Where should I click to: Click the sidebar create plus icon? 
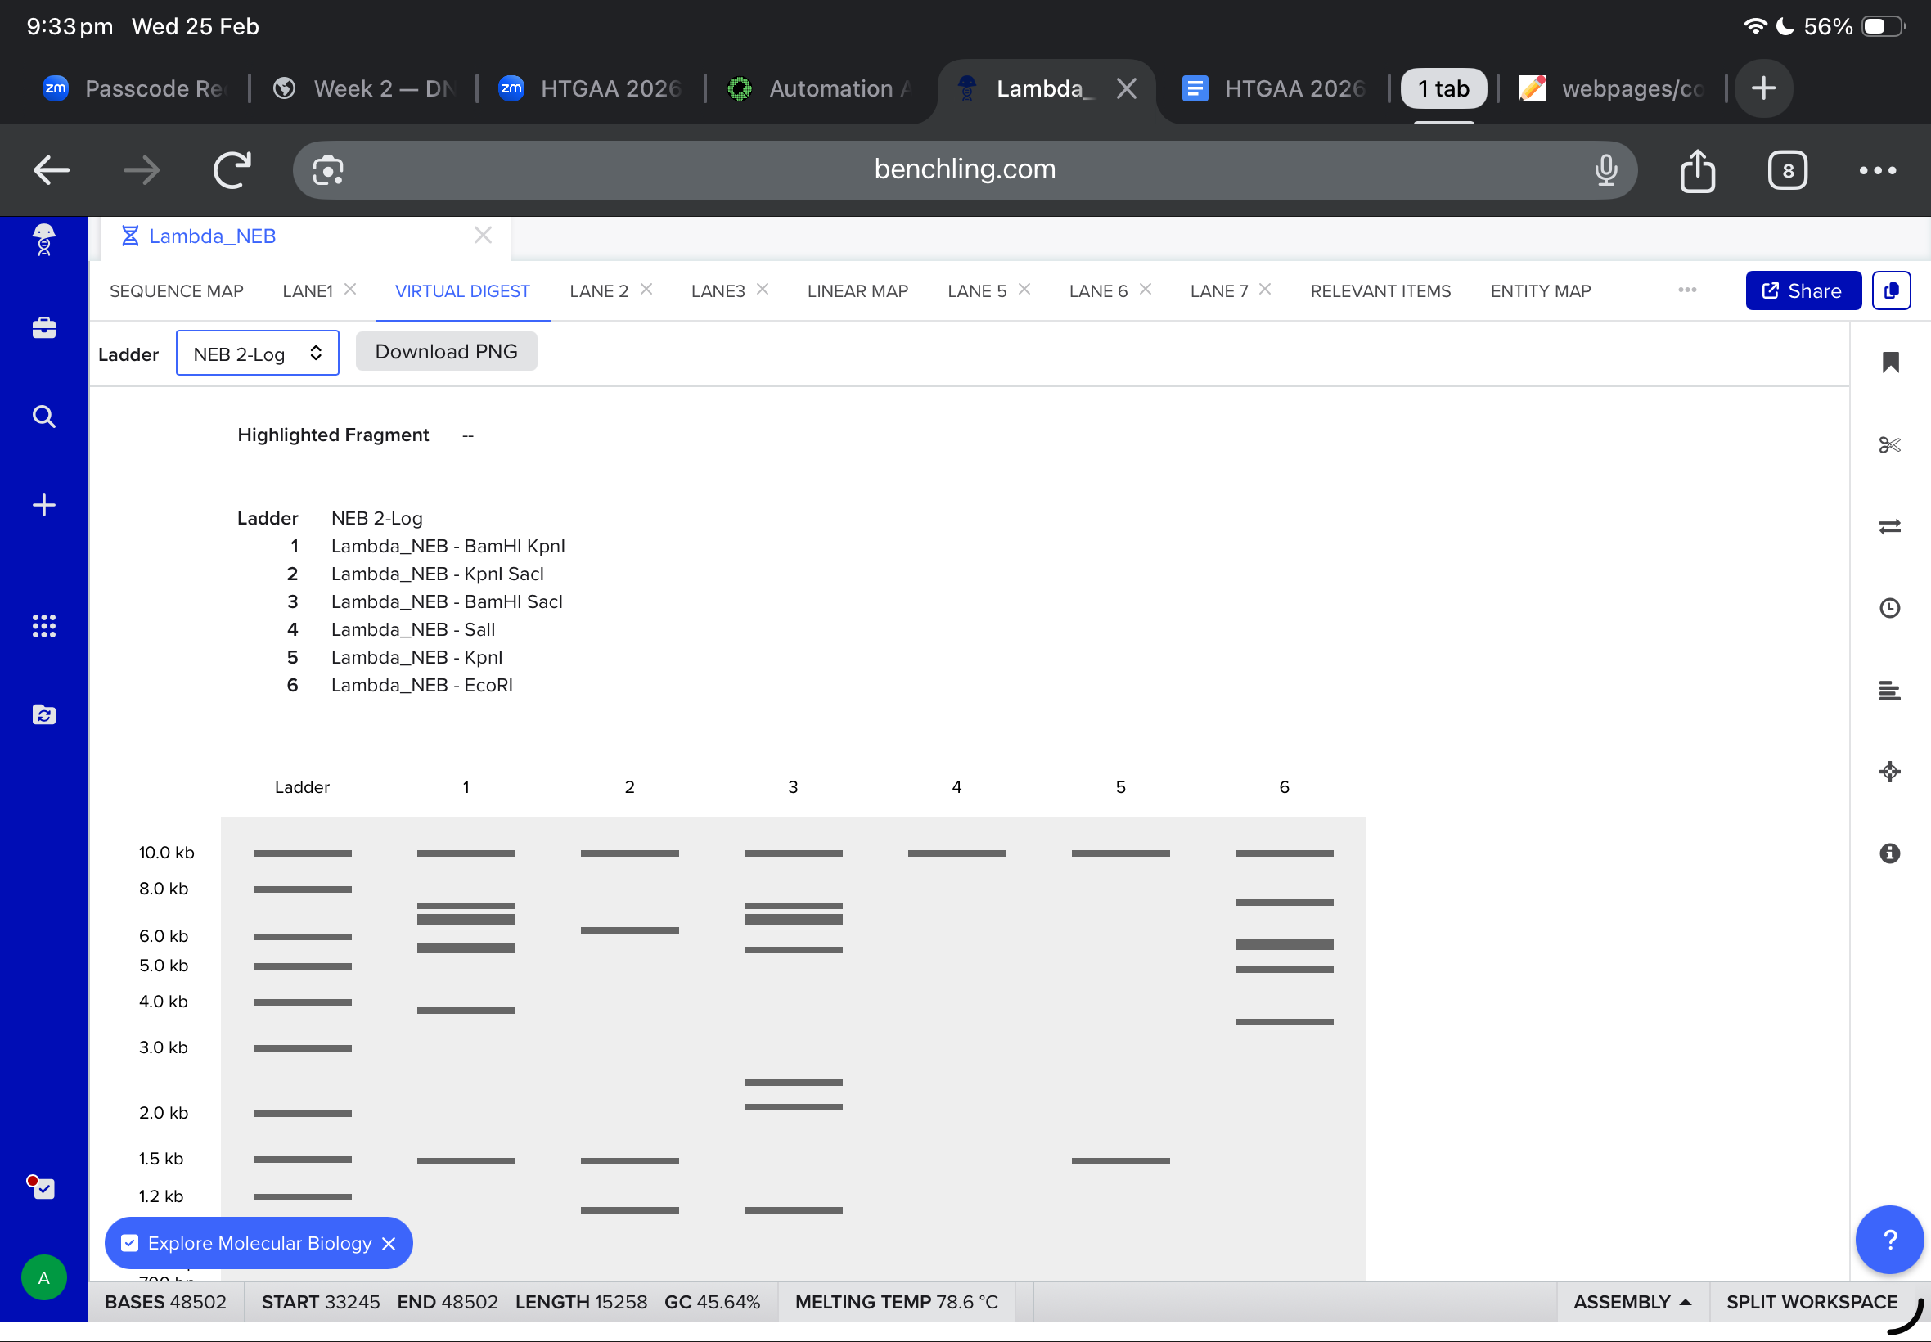click(x=43, y=505)
